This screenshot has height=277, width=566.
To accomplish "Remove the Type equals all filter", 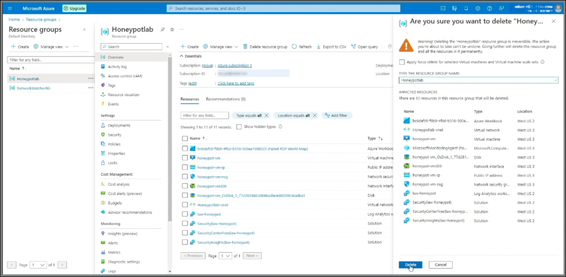I will coord(266,116).
